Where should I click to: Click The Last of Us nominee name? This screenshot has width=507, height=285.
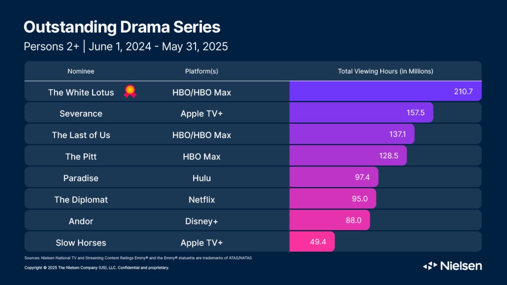81,135
